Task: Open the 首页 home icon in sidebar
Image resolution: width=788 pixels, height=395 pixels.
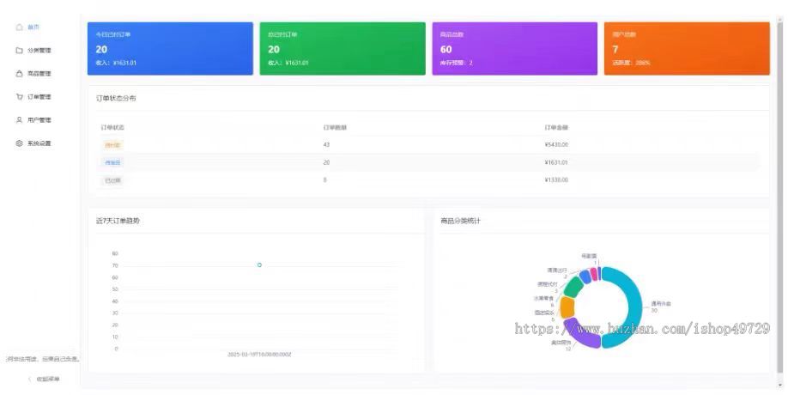Action: click(19, 27)
